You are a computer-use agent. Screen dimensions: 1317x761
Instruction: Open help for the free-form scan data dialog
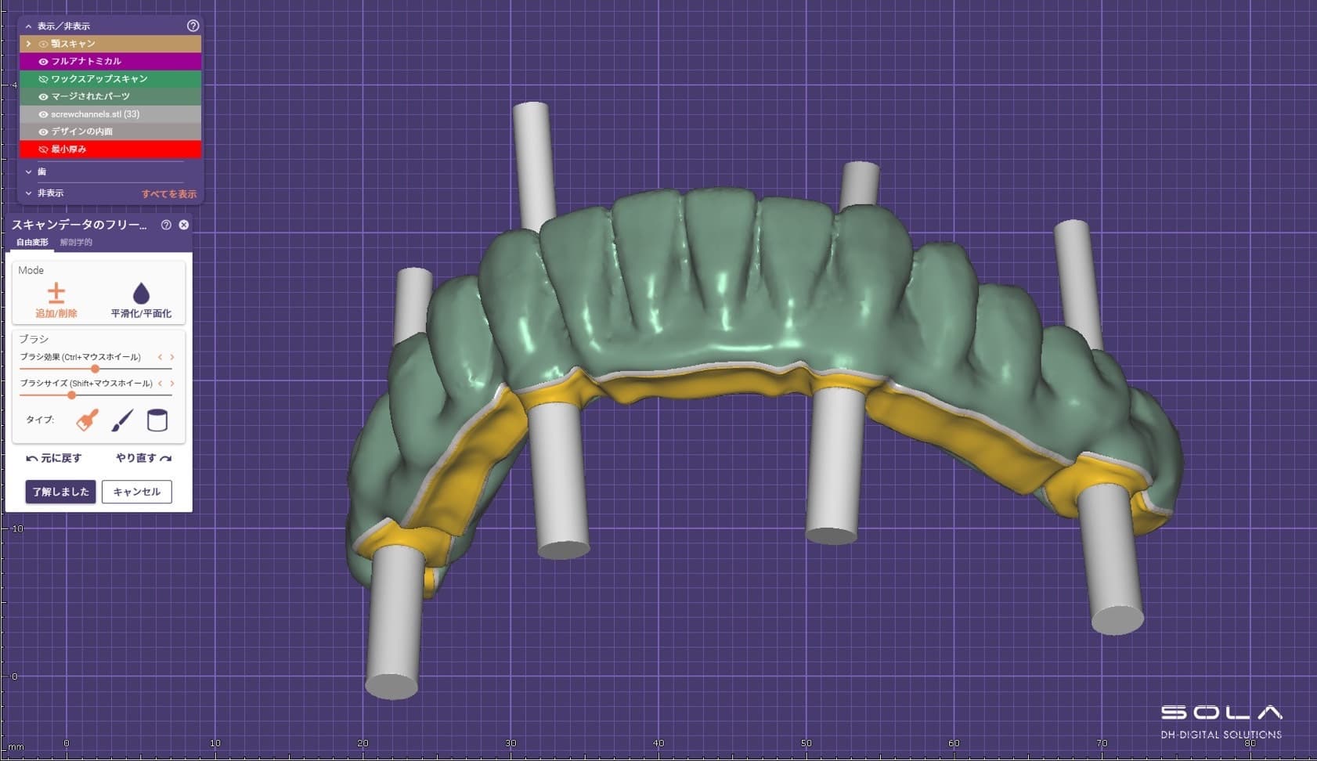166,225
